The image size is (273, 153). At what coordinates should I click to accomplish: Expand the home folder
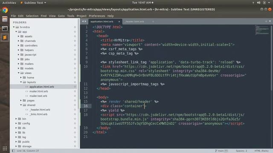coord(21,77)
